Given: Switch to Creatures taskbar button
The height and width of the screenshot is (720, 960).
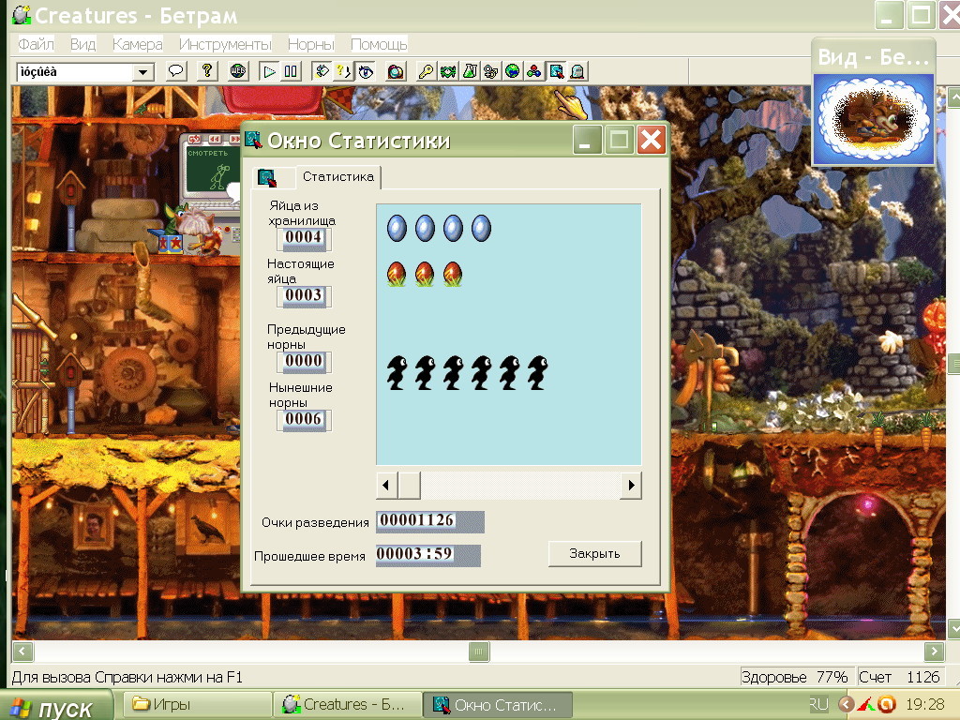Looking at the screenshot, I should click(348, 705).
